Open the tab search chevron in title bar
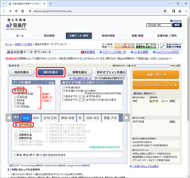This screenshot has width=190, height=178. pyautogui.click(x=3, y=3)
